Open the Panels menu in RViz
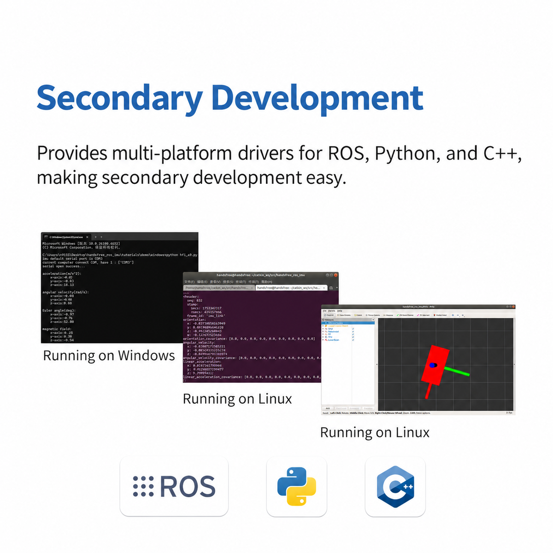The height and width of the screenshot is (553, 553). (x=332, y=311)
